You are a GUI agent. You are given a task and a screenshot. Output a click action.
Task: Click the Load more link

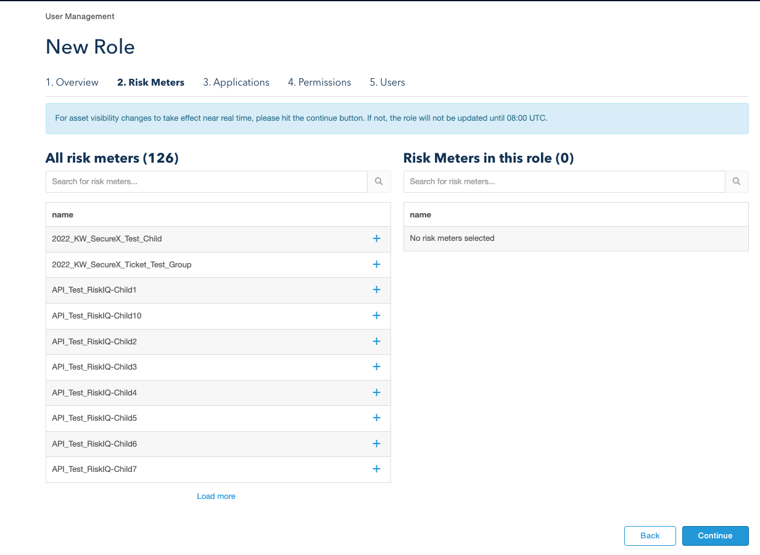[216, 496]
